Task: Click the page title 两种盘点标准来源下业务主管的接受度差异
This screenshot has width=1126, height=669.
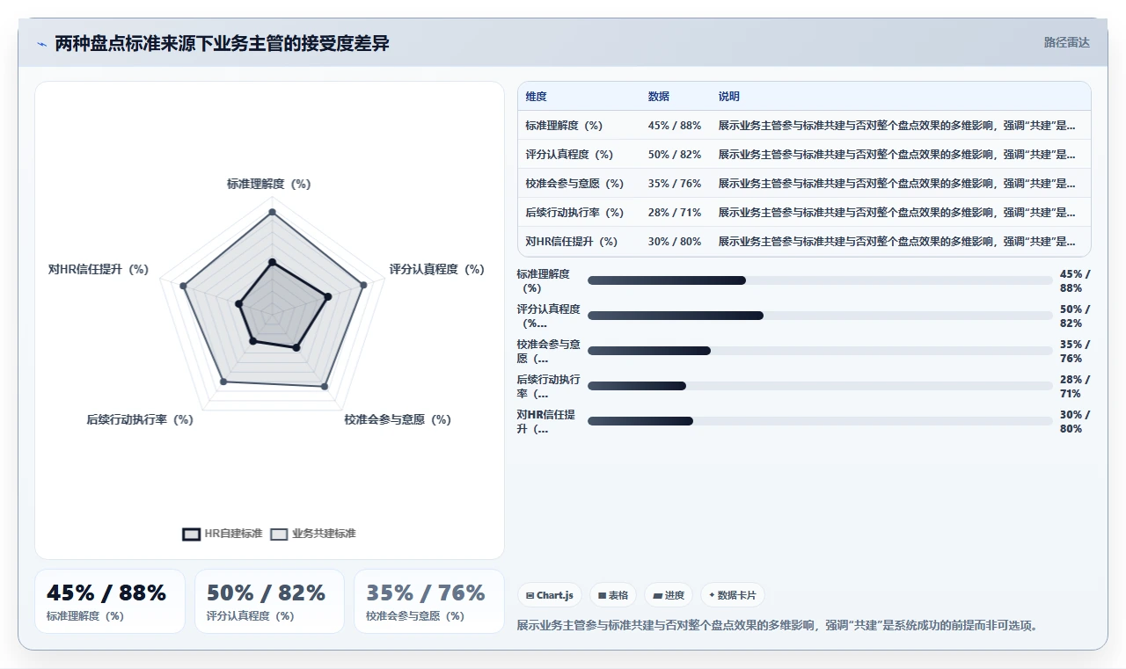Action: coord(223,43)
